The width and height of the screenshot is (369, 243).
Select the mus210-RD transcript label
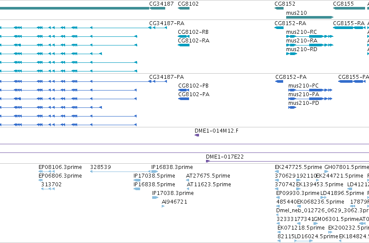pyautogui.click(x=302, y=49)
